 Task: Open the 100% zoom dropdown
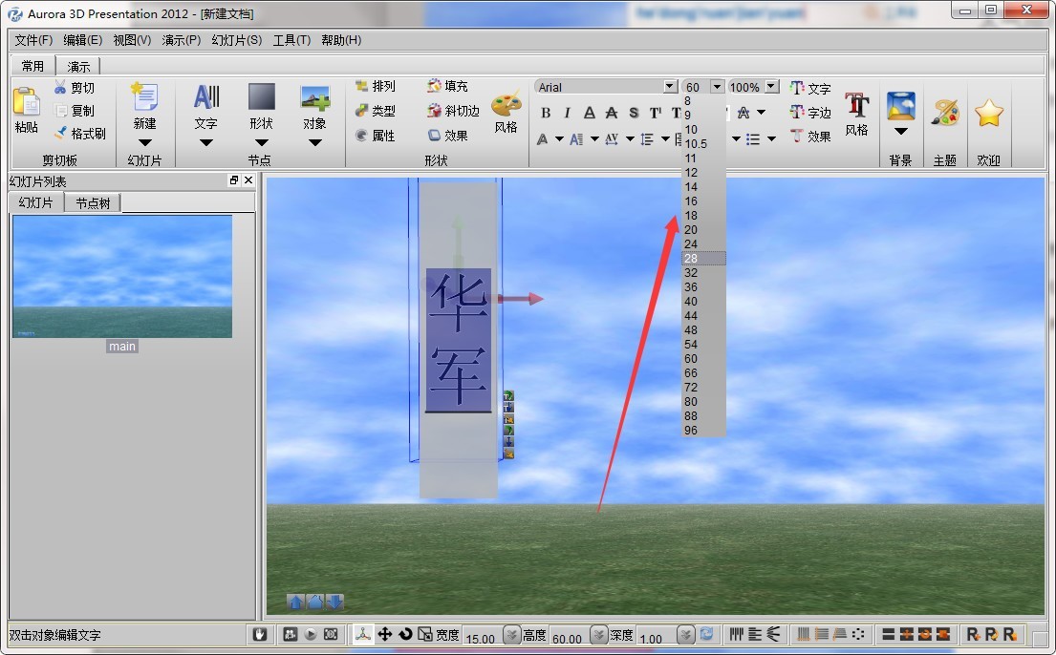(x=771, y=86)
